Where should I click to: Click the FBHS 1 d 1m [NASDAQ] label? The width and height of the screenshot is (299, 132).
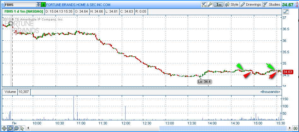24,12
